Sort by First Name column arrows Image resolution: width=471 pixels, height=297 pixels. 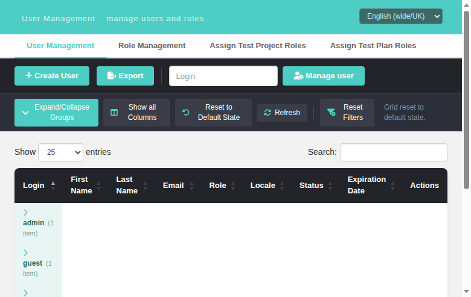click(98, 186)
